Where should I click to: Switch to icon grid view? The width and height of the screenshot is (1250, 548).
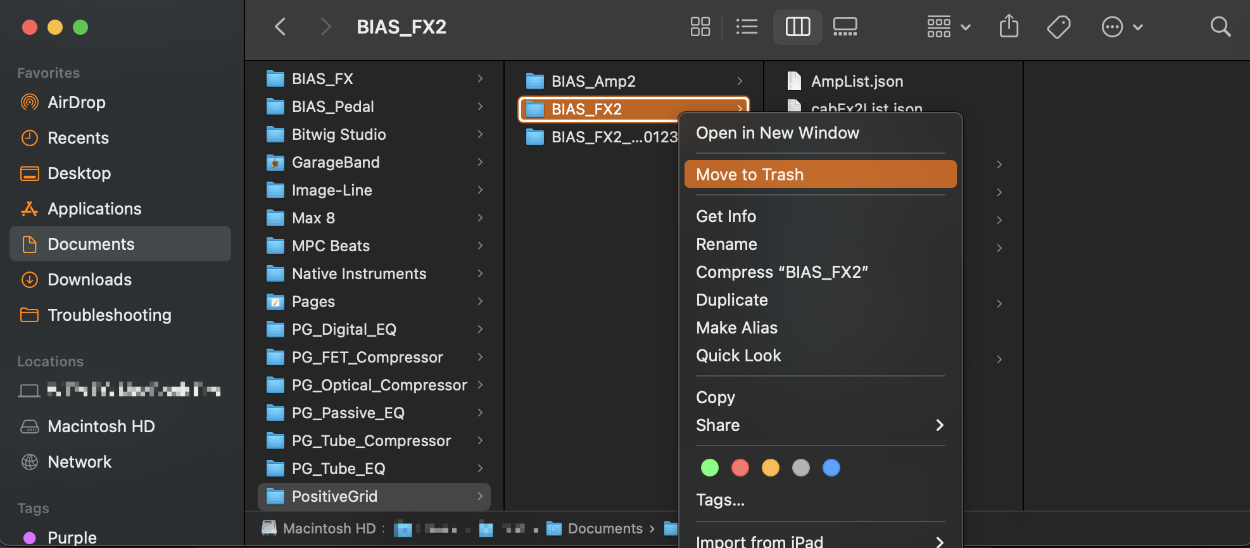[x=700, y=27]
